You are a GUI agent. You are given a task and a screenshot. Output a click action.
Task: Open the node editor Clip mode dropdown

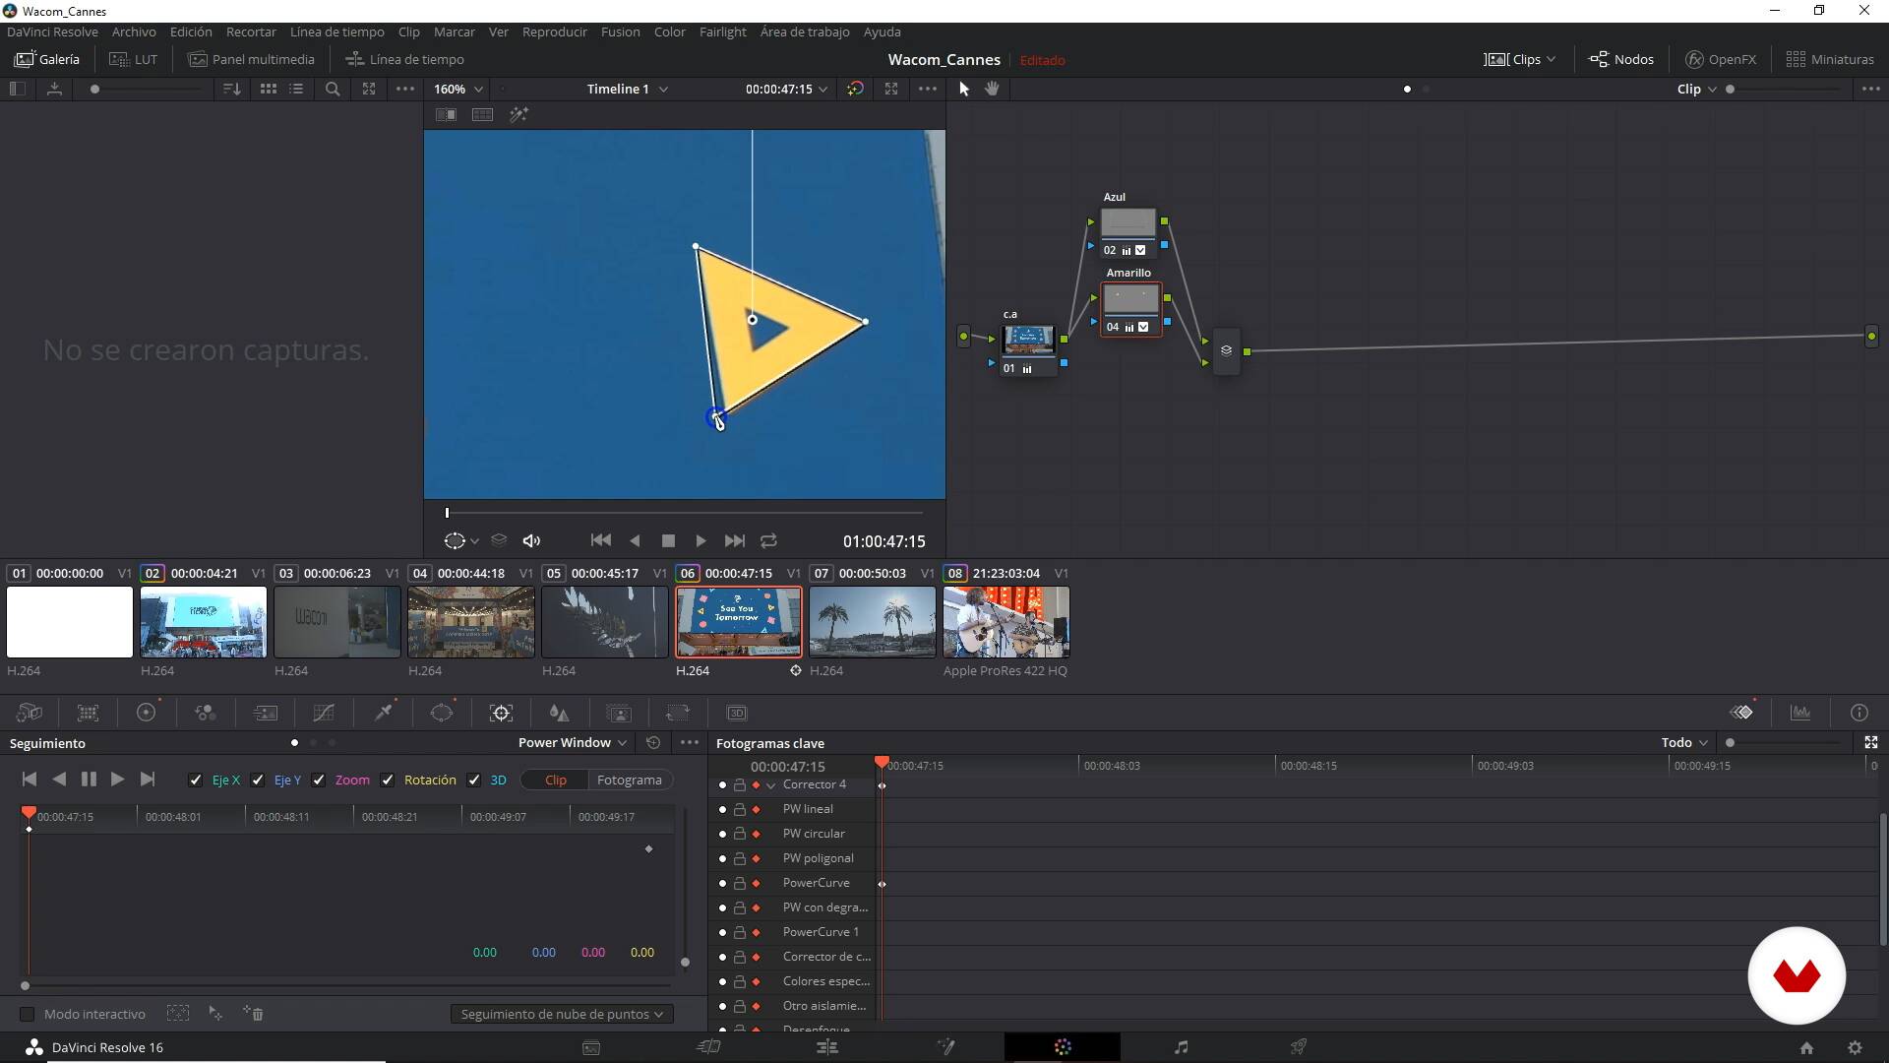tap(1697, 89)
